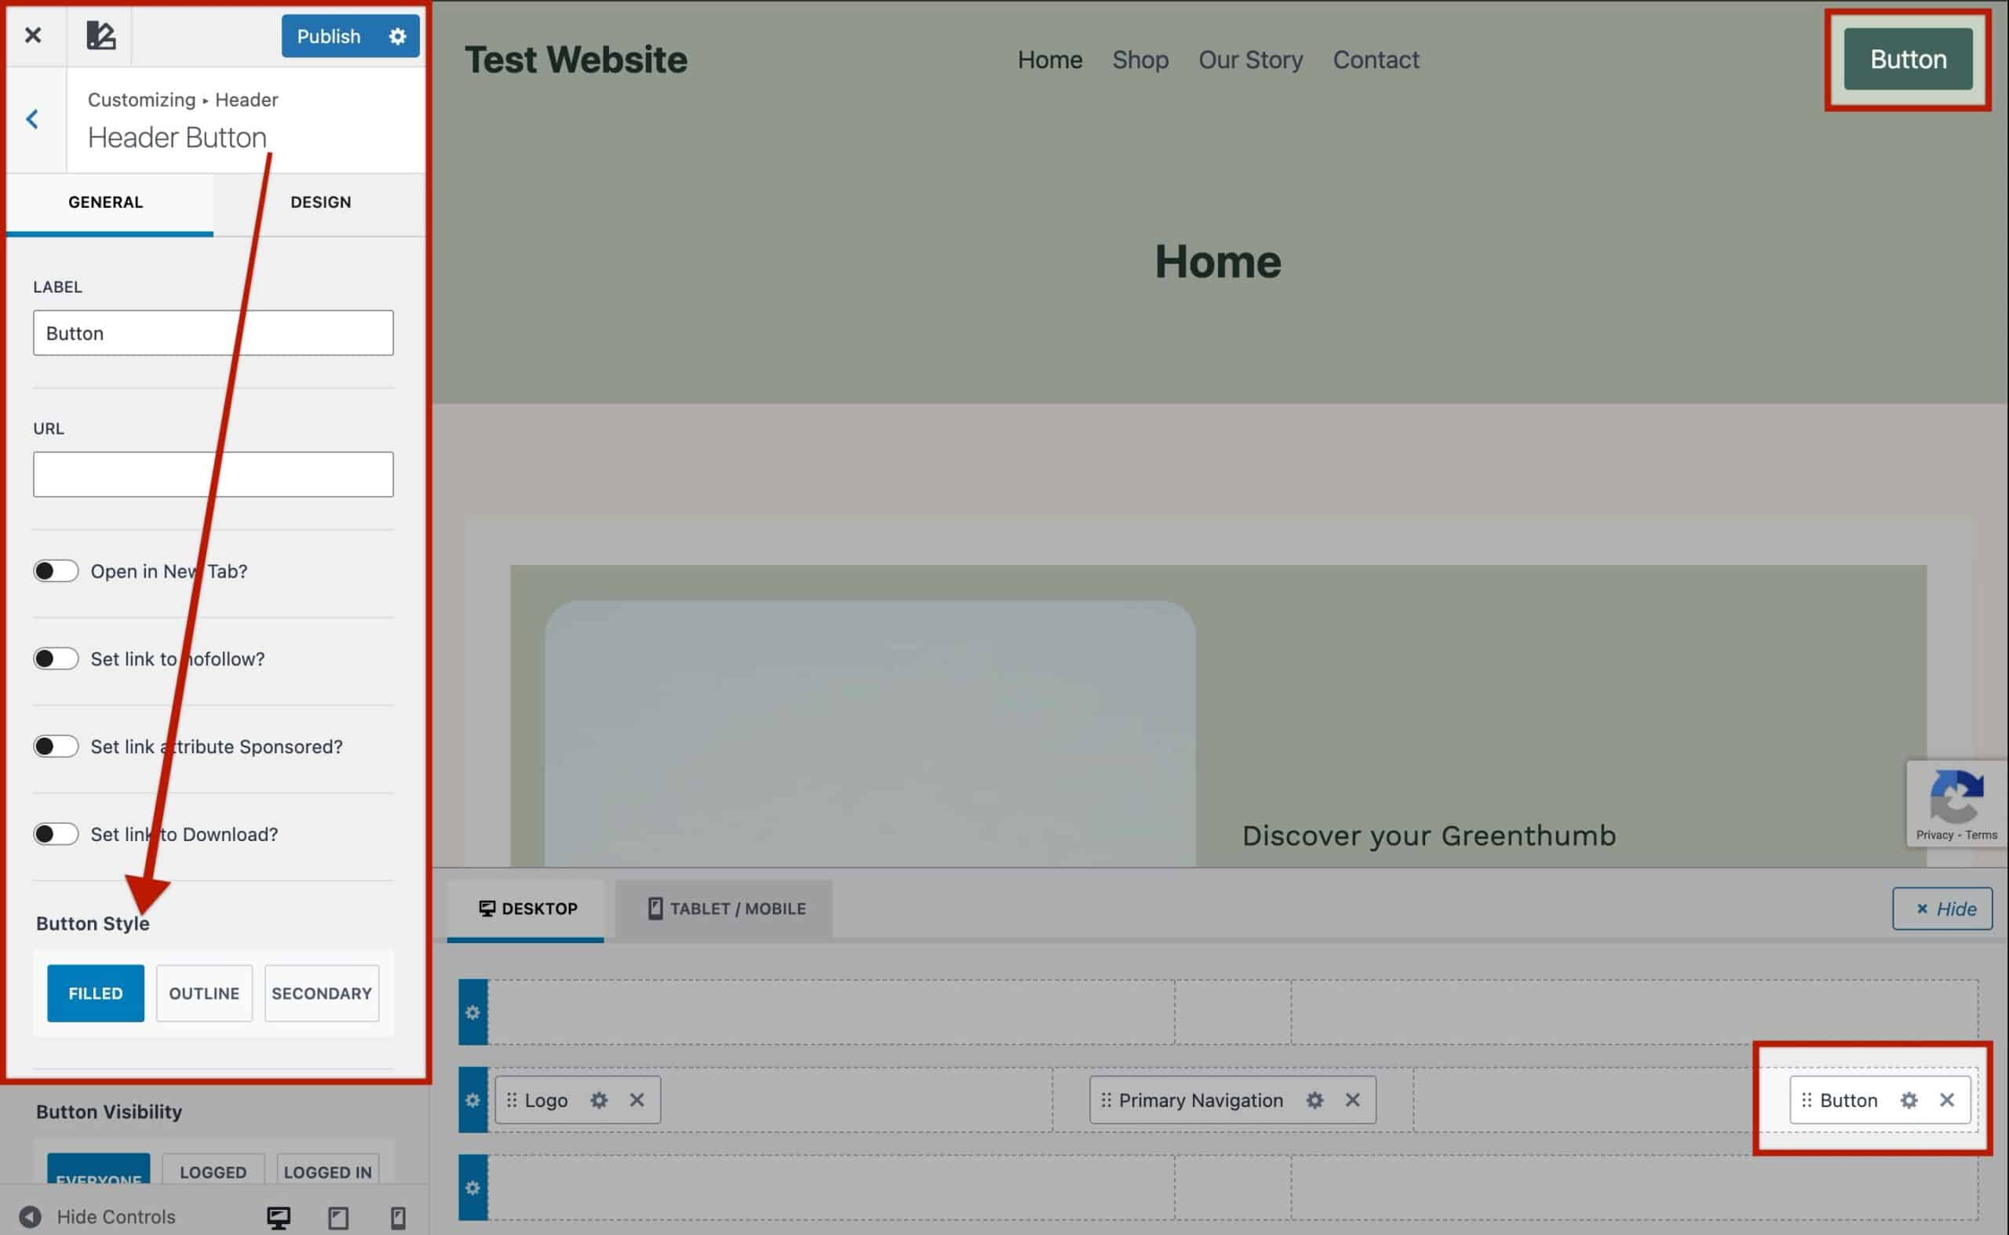2009x1235 pixels.
Task: Select the Outline button style
Action: point(203,993)
